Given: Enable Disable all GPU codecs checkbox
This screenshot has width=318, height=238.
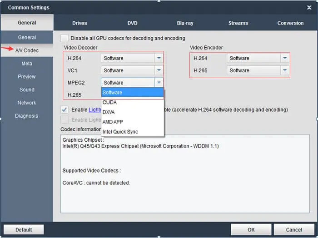Looking at the screenshot, I should pyautogui.click(x=65, y=38).
